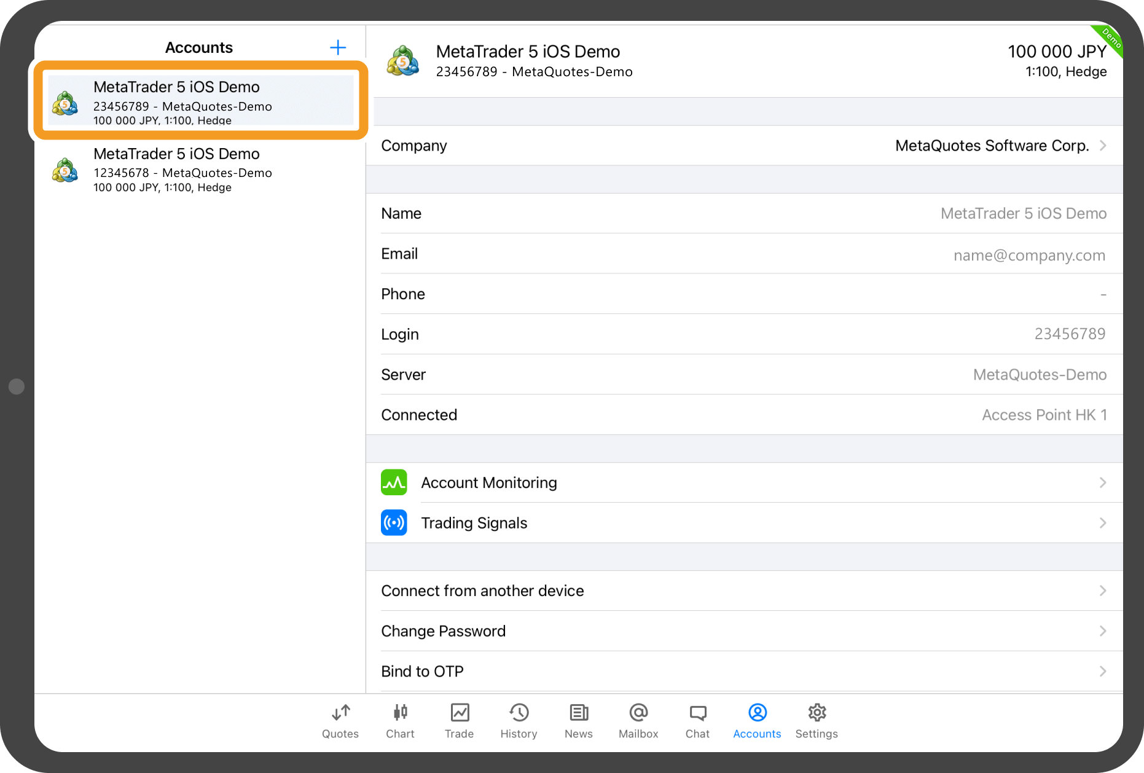Click the green Demo corner badge
The width and height of the screenshot is (1144, 773).
click(x=1110, y=39)
